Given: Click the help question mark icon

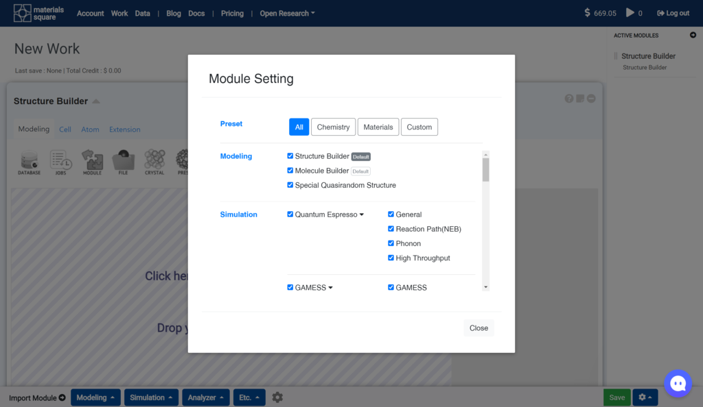Looking at the screenshot, I should point(569,99).
